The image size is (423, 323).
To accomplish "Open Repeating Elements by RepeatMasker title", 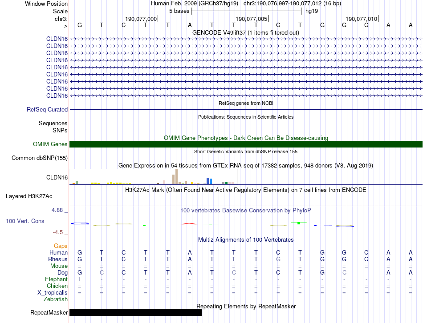I will [x=246, y=306].
